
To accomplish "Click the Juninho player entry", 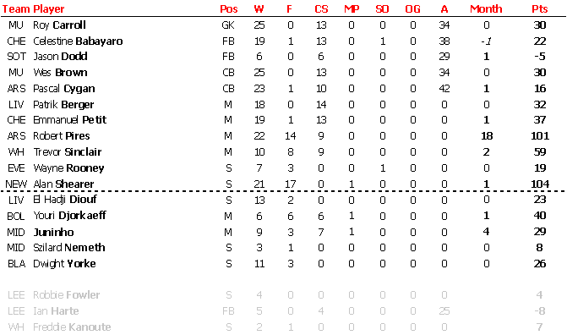I will click(53, 232).
